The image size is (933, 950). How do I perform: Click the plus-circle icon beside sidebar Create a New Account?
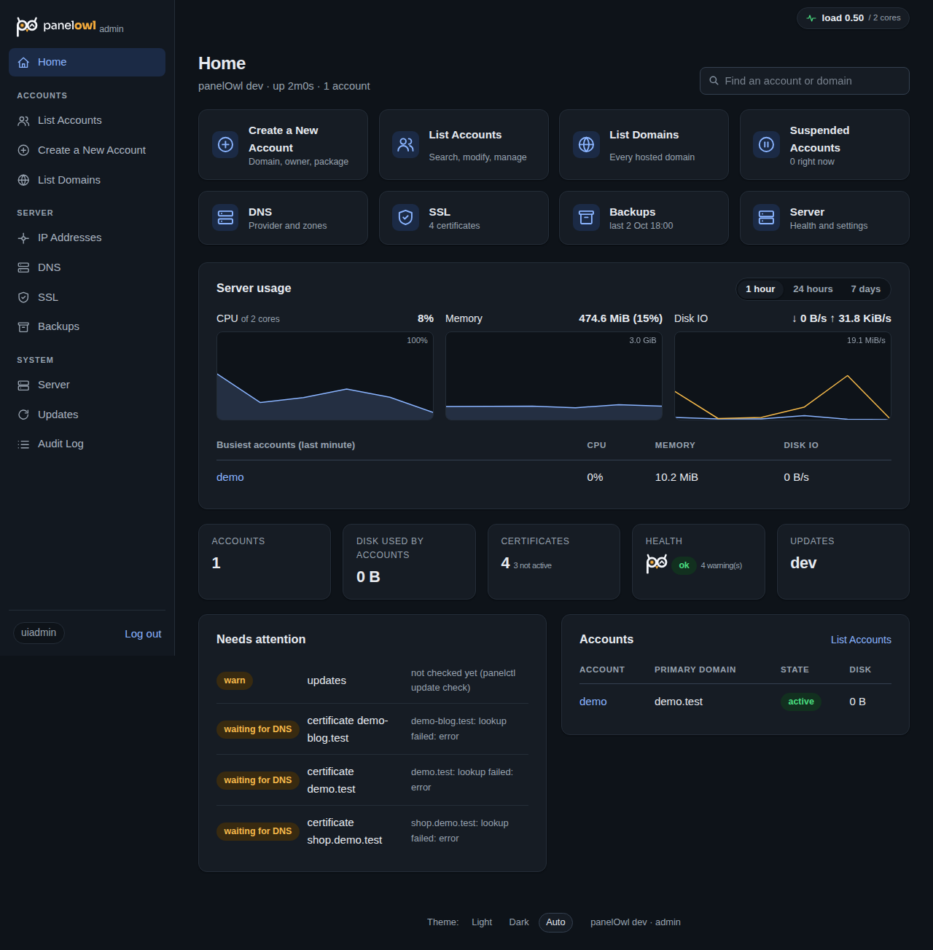click(23, 150)
